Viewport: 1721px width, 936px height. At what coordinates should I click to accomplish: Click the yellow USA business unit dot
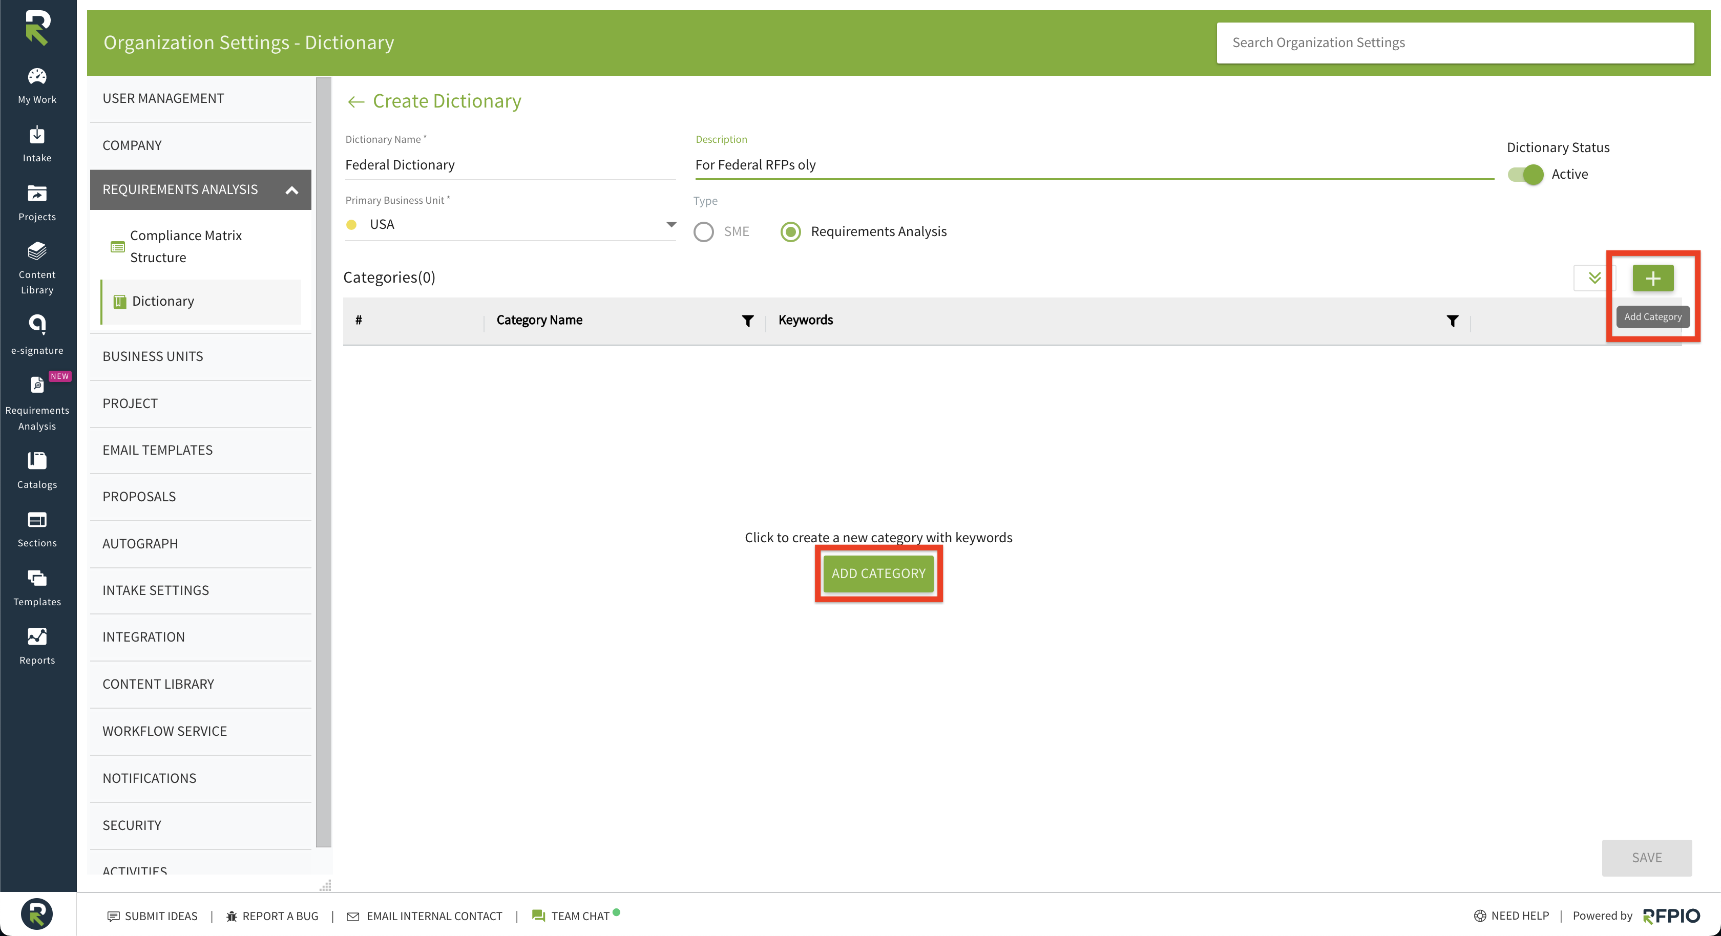point(351,225)
